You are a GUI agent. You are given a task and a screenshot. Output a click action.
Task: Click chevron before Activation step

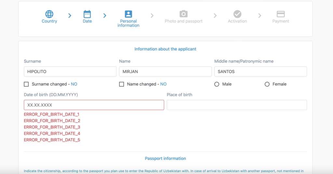point(215,16)
